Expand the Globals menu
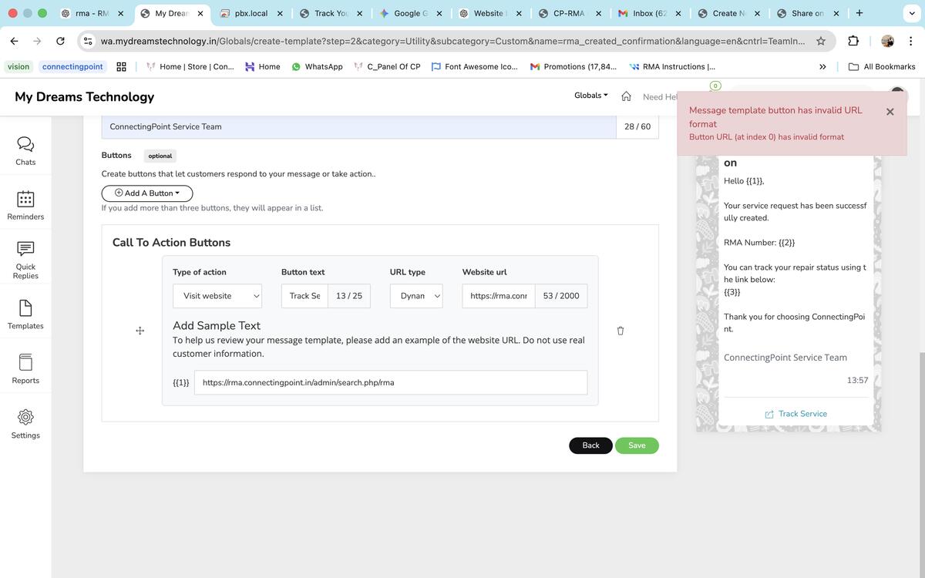 [590, 96]
